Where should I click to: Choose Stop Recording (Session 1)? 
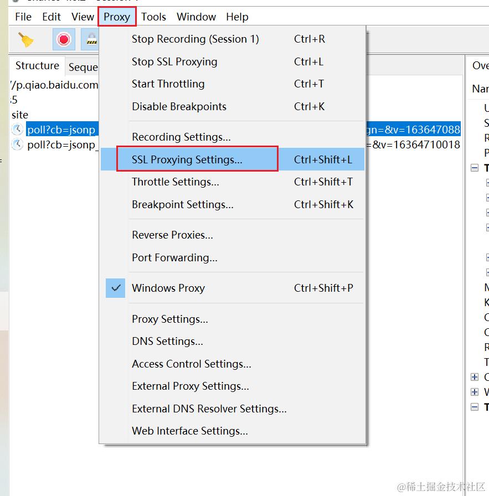[233, 39]
